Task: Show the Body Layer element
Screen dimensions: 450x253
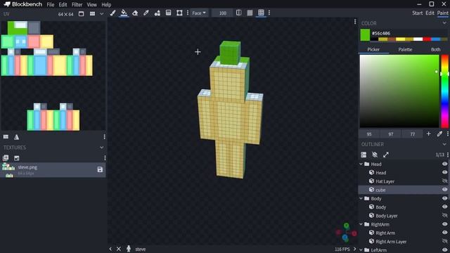Action: coord(444,216)
